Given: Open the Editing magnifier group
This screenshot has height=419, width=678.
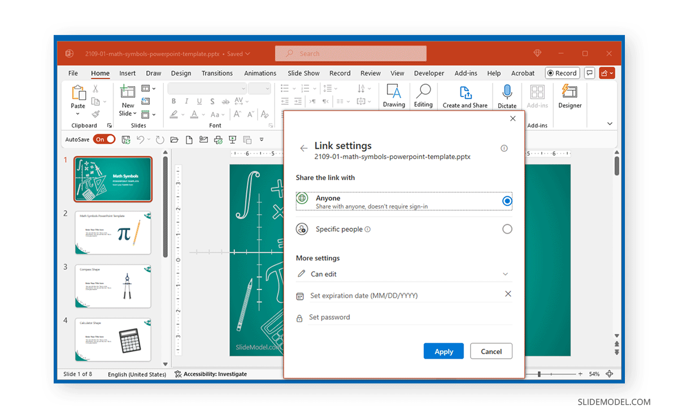Looking at the screenshot, I should [x=423, y=96].
